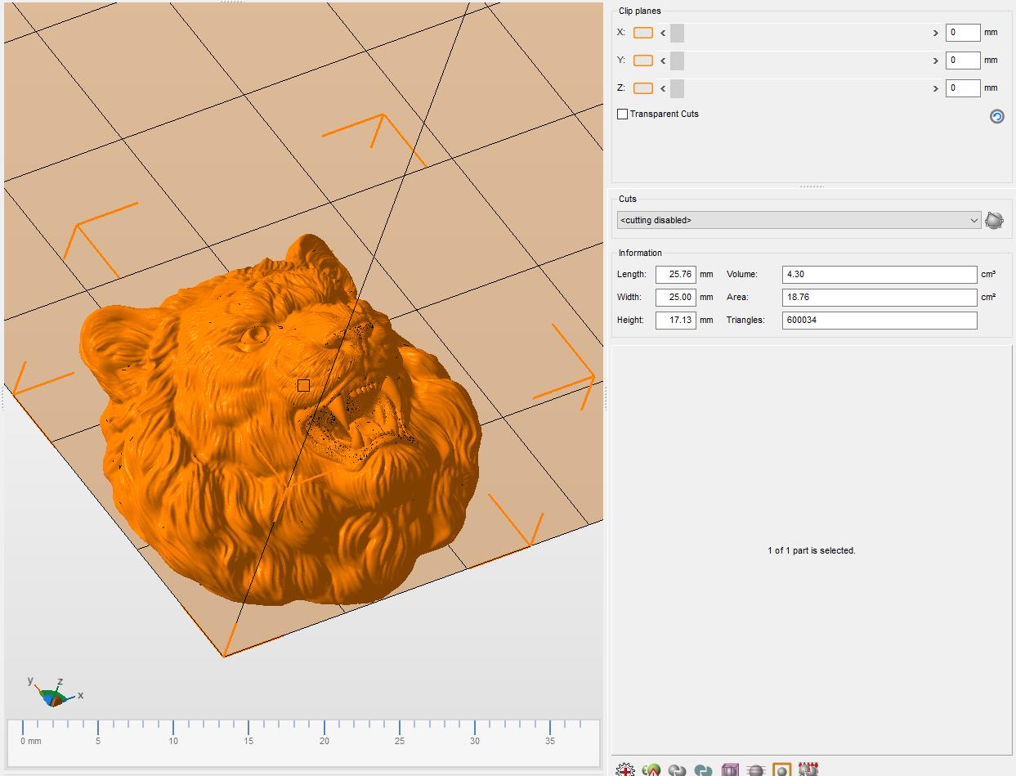Click the Triangles value 600034
1016x776 pixels.
pyautogui.click(x=879, y=321)
